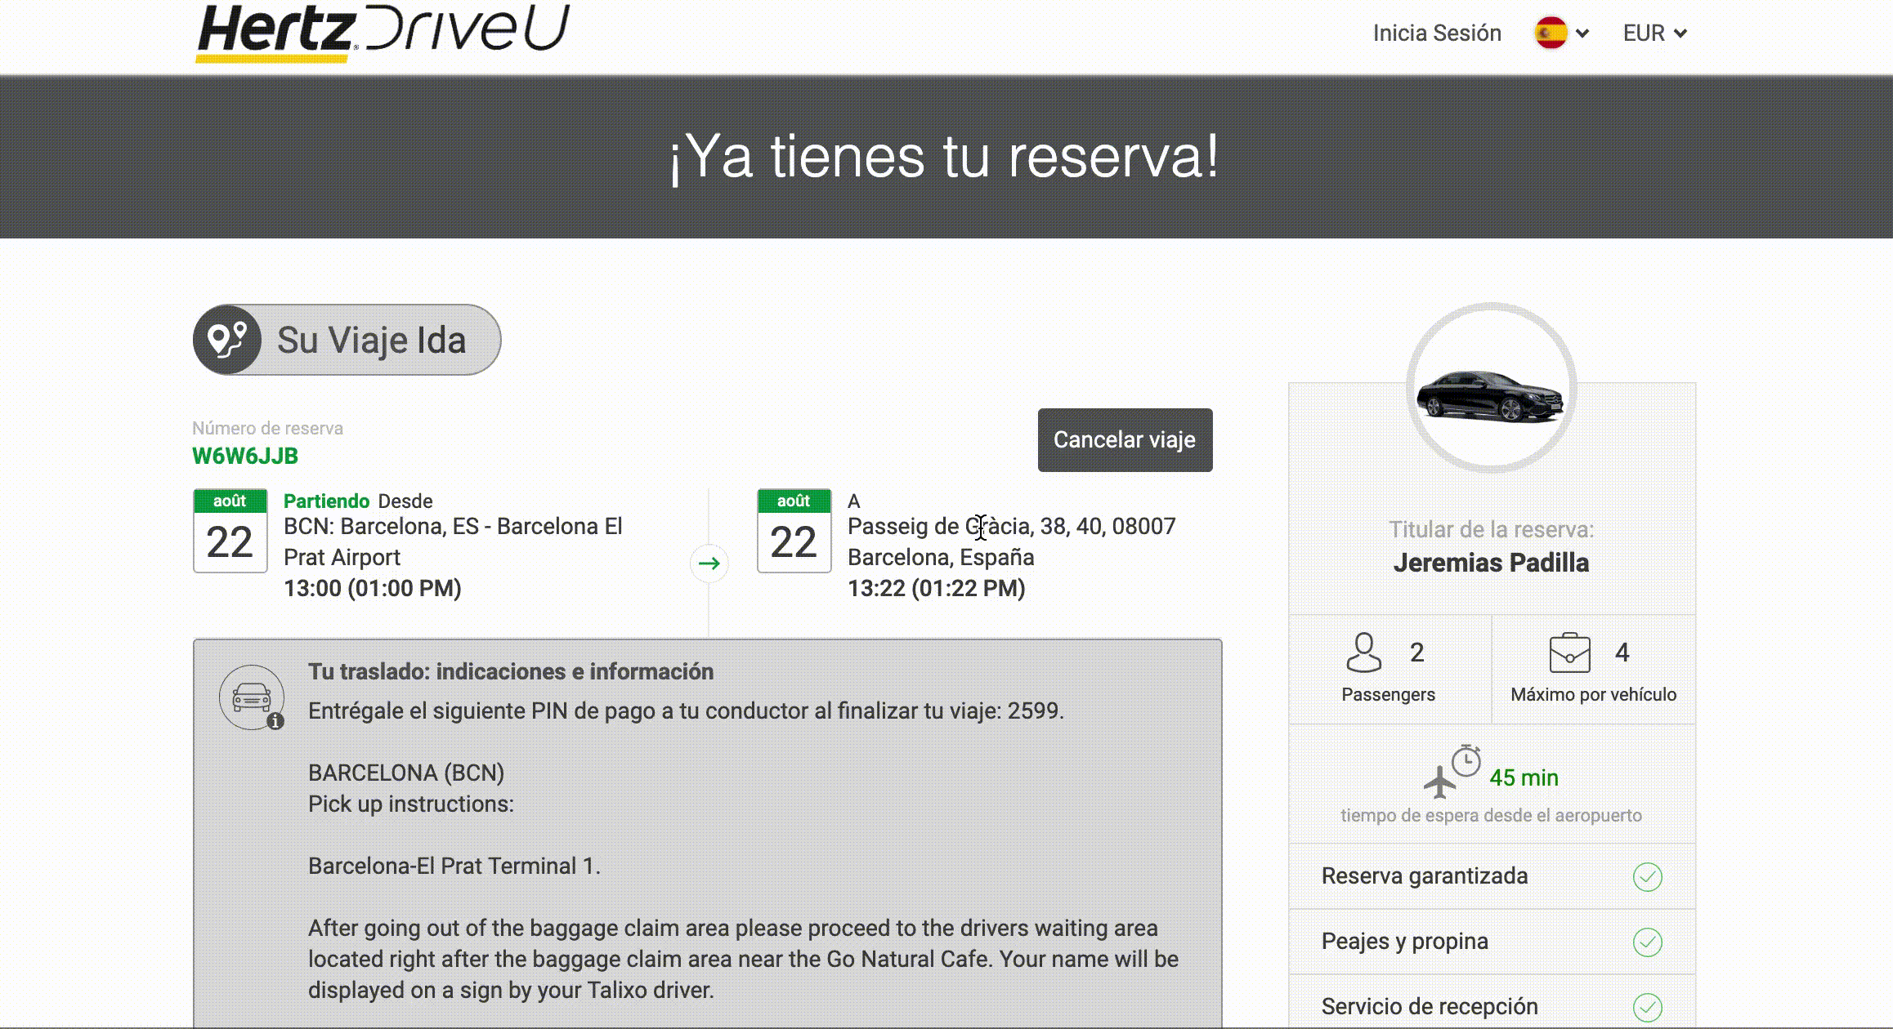Click the Su Viaje Ida section header

370,340
